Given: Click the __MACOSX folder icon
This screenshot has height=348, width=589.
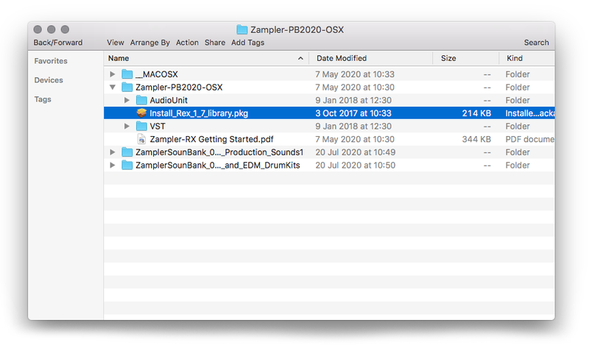Looking at the screenshot, I should click(x=127, y=74).
